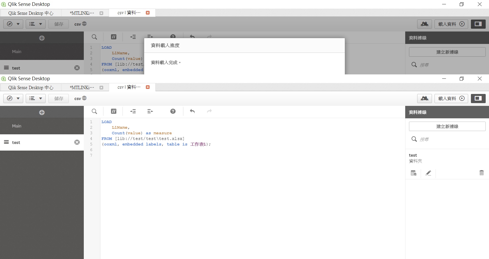Viewport: 489px width, 259px height.
Task: Remove the test section in the dimmed window
Action: pos(77,68)
